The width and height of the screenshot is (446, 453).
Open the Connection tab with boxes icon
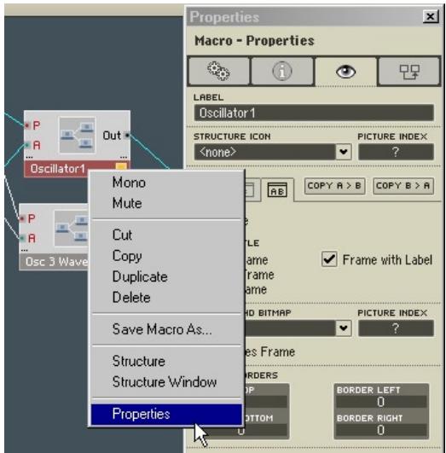tap(409, 72)
